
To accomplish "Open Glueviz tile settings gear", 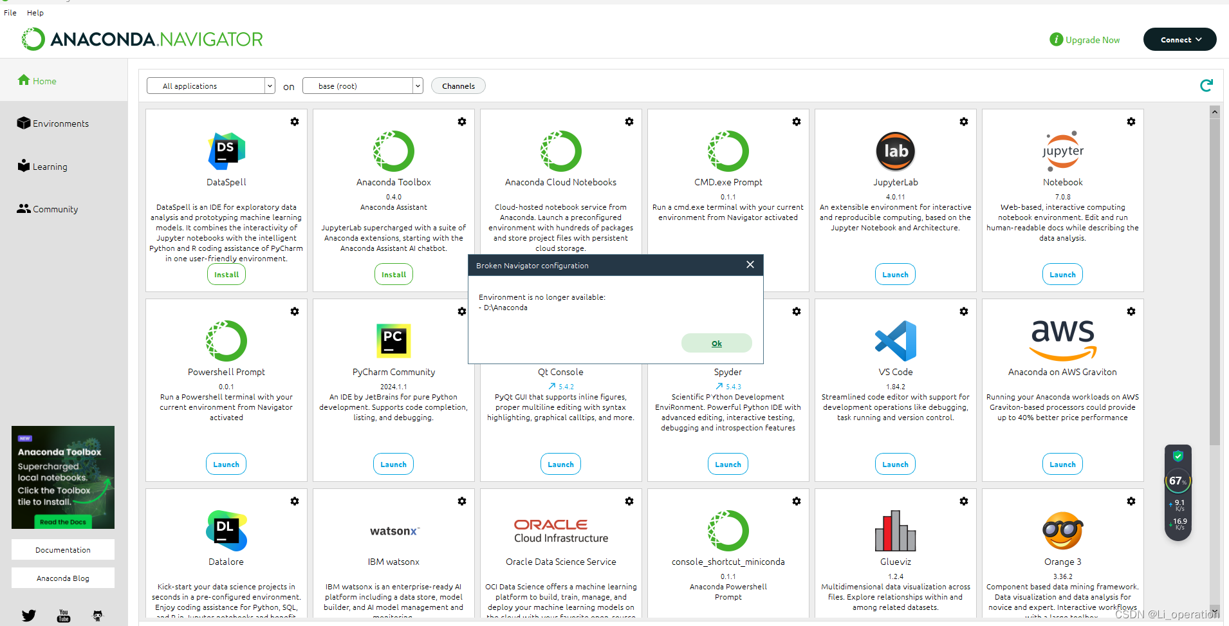I will 964,501.
